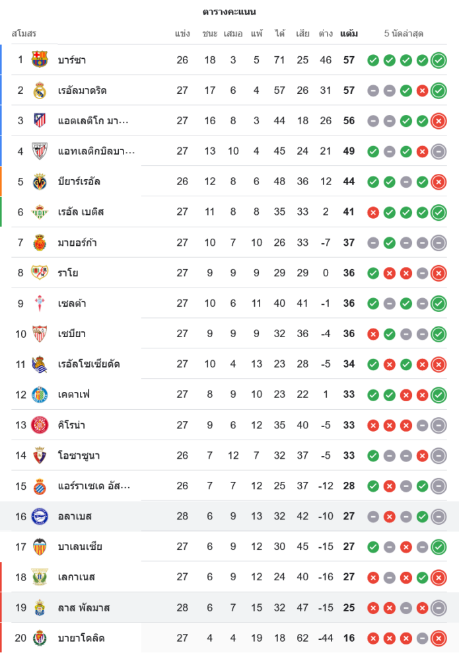
Task: Open the เรอัลมาดริด team name link
Action: (x=82, y=91)
